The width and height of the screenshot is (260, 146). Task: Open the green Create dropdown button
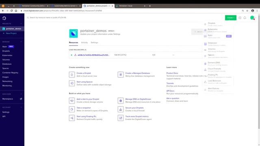pos(230,18)
